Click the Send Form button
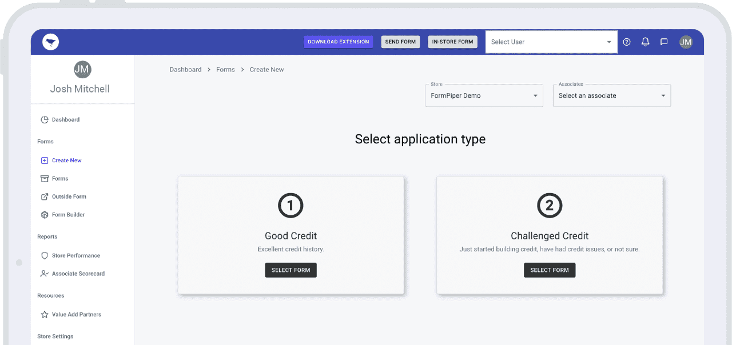 (x=400, y=42)
